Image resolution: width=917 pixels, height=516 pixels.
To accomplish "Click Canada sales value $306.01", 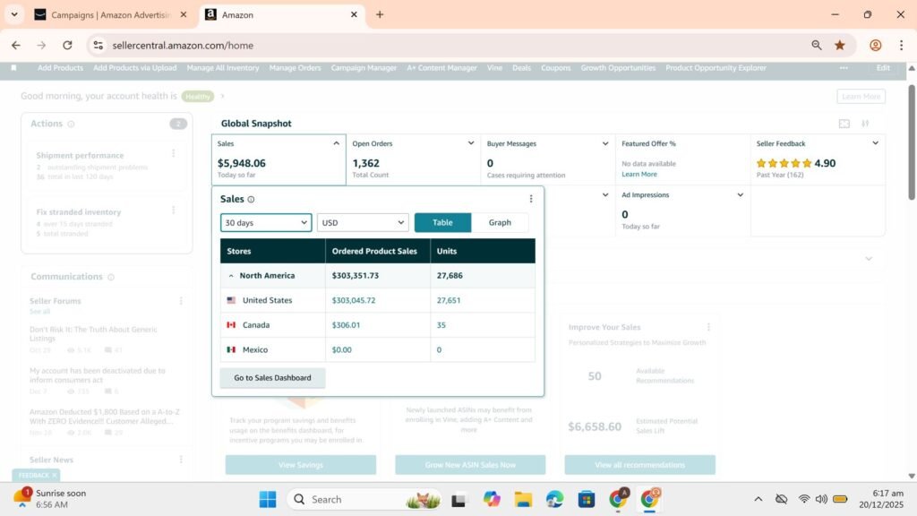I will 346,324.
